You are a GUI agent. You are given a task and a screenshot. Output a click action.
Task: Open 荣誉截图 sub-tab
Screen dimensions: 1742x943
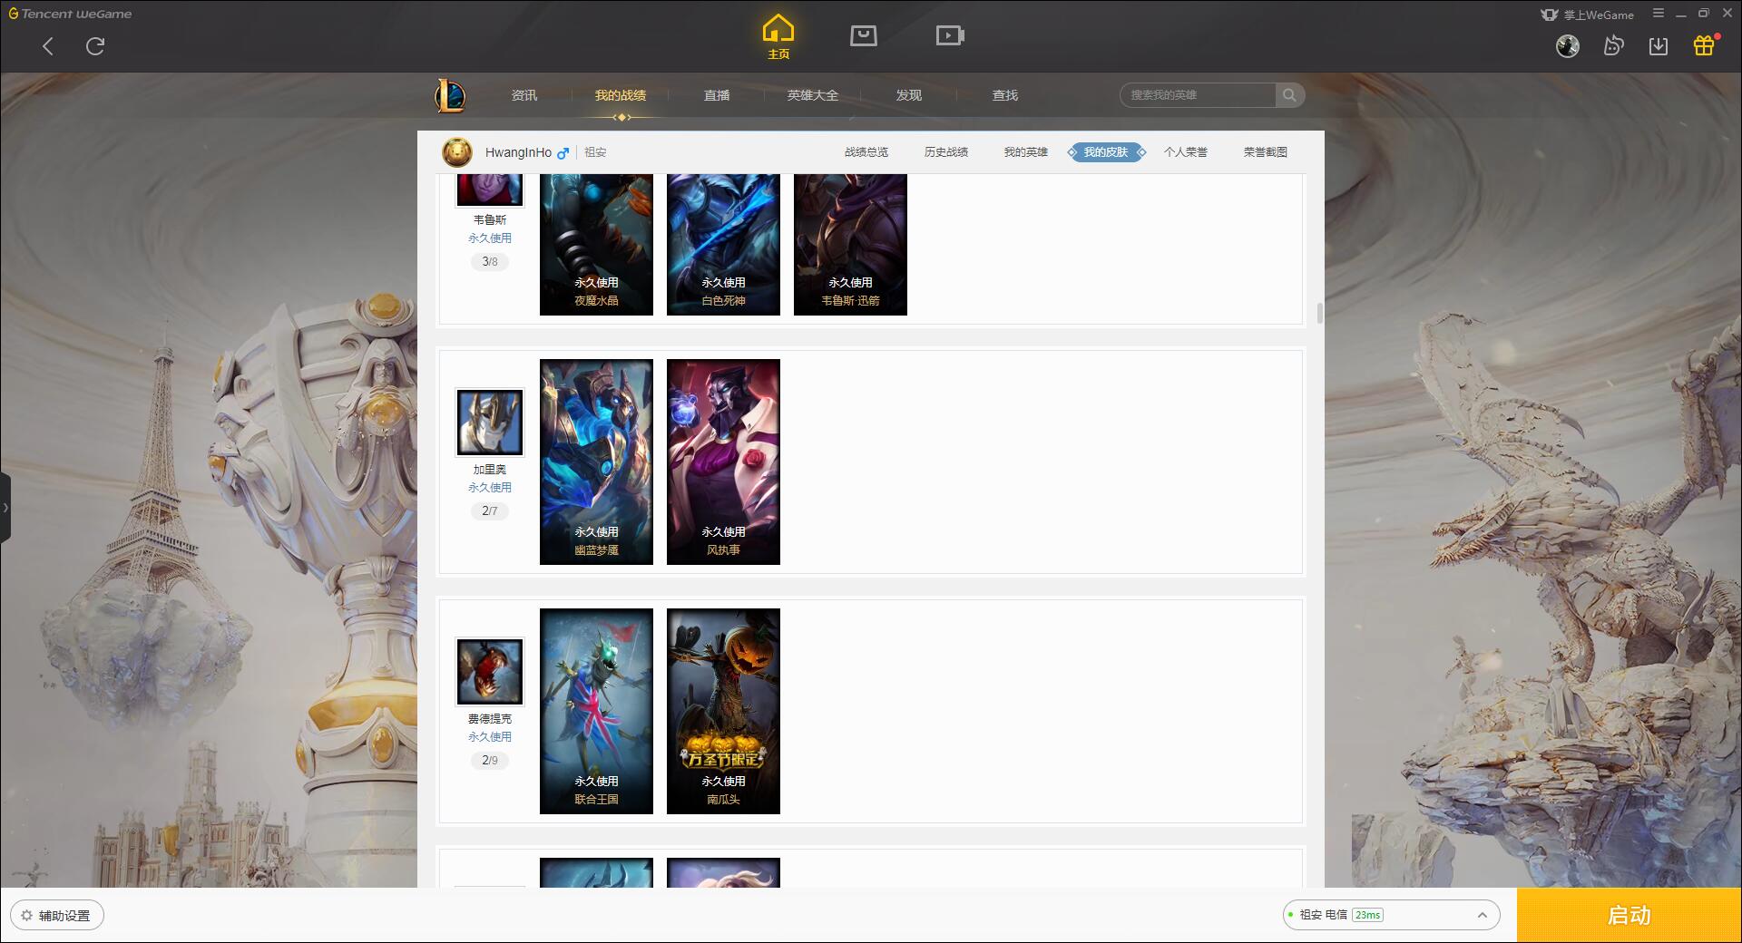point(1266,152)
